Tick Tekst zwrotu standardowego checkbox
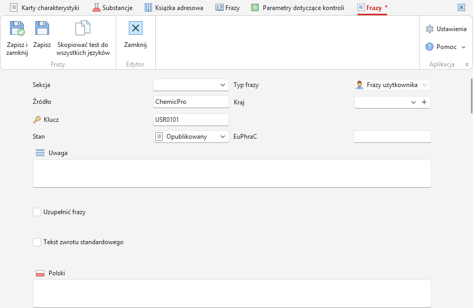Screen dimensions: 473x308 (x=37, y=242)
